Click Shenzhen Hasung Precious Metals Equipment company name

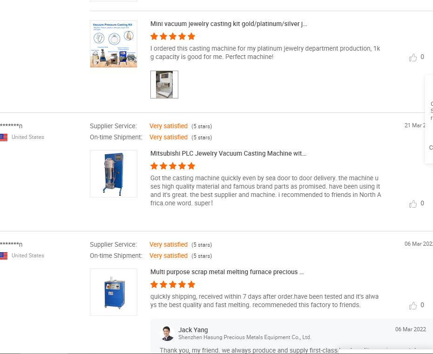pos(244,337)
